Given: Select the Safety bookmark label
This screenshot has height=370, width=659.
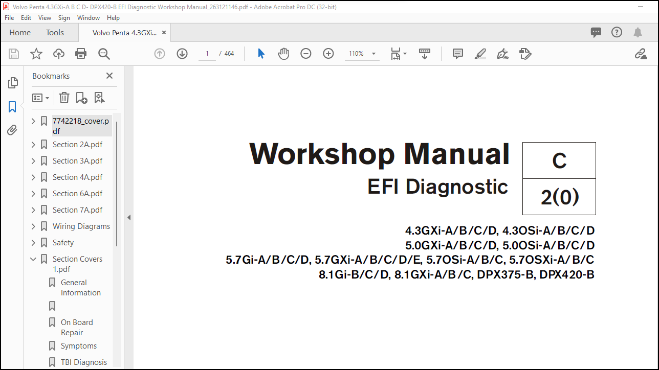Looking at the screenshot, I should tap(63, 243).
